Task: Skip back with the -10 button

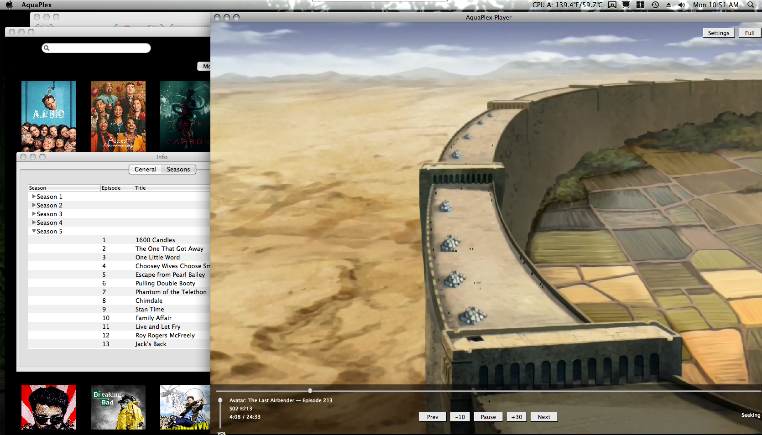Action: (460, 417)
